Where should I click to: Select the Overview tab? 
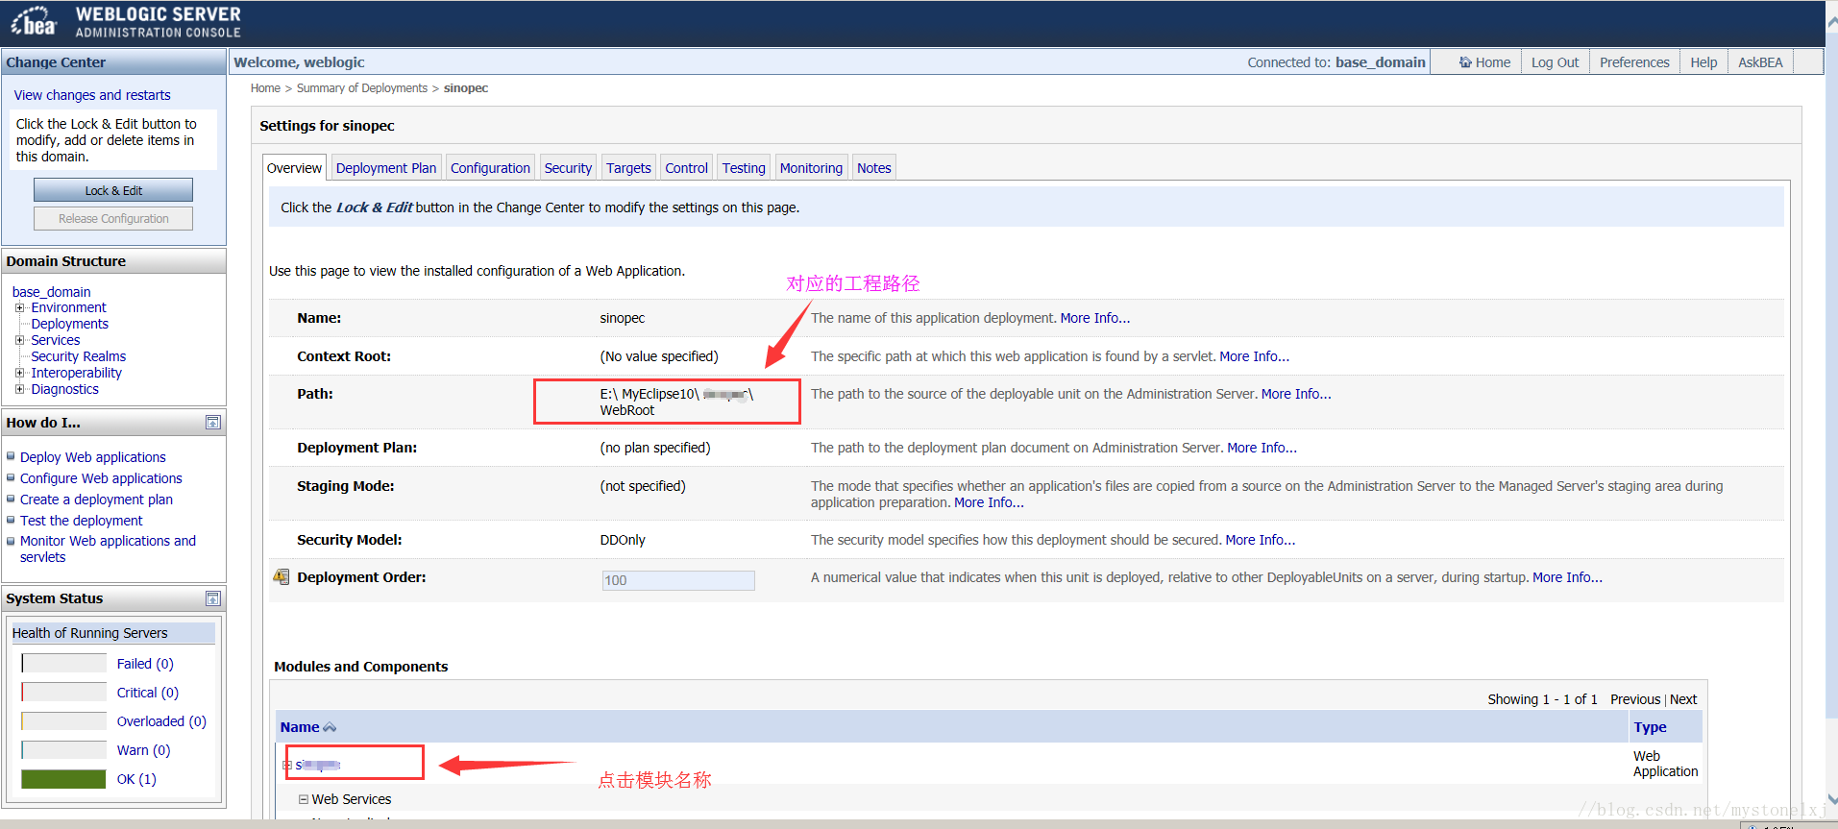[x=294, y=168]
